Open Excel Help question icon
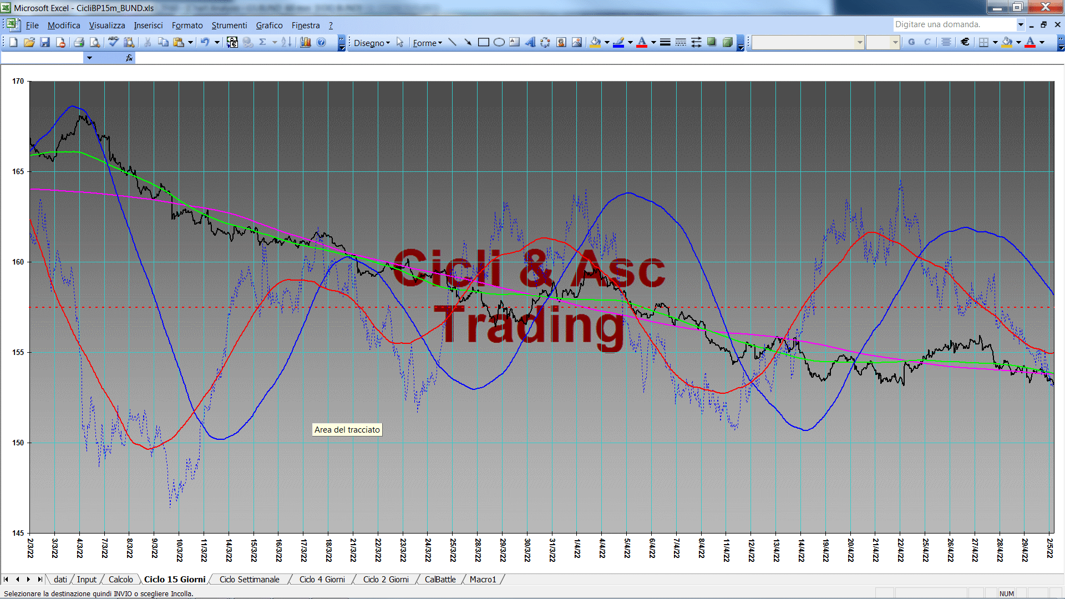1065x599 pixels. click(321, 42)
